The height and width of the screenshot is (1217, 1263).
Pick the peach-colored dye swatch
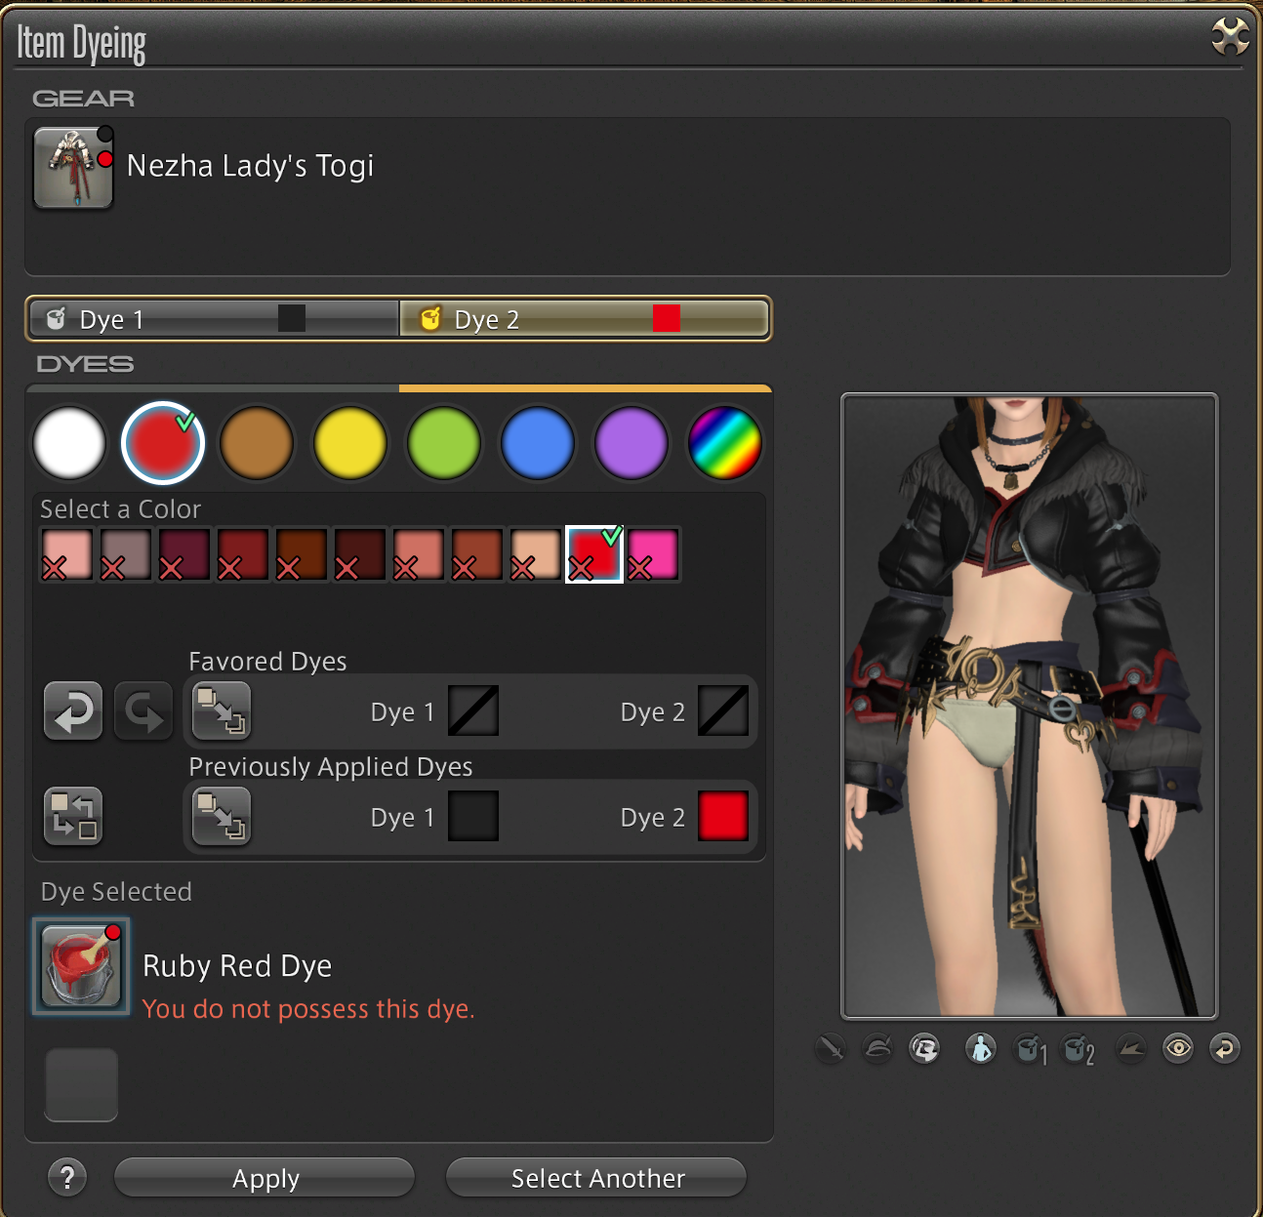(536, 554)
